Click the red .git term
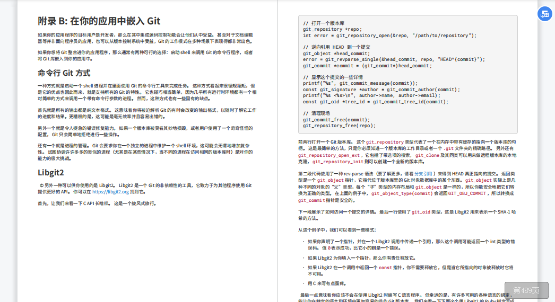This screenshot has width=555, height=302. [448, 148]
